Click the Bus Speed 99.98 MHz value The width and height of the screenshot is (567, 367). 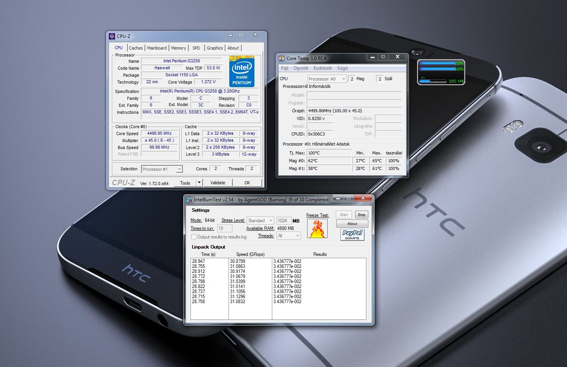159,147
